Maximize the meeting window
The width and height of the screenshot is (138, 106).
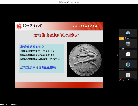pos(133,2)
